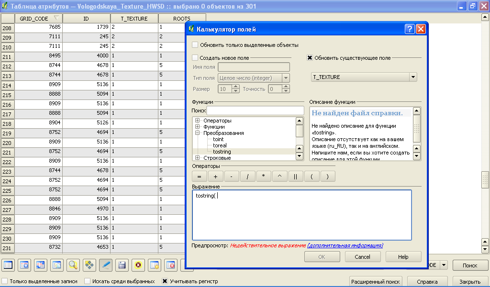Click the unselect all rows icon
490x287 pixels.
tap(8, 265)
